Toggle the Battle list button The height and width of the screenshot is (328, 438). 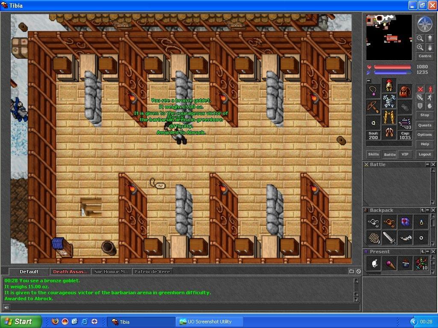pos(389,155)
